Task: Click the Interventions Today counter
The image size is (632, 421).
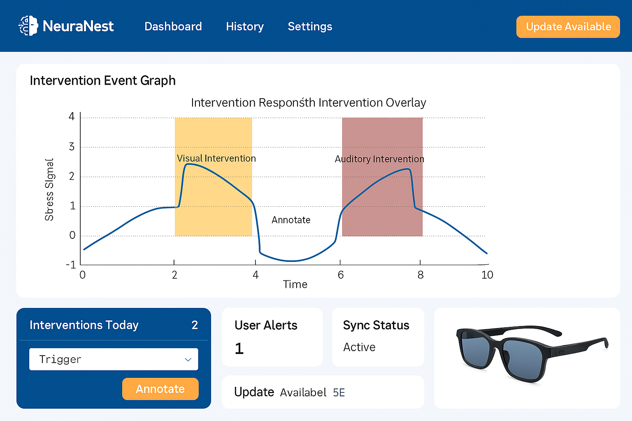Action: point(195,325)
